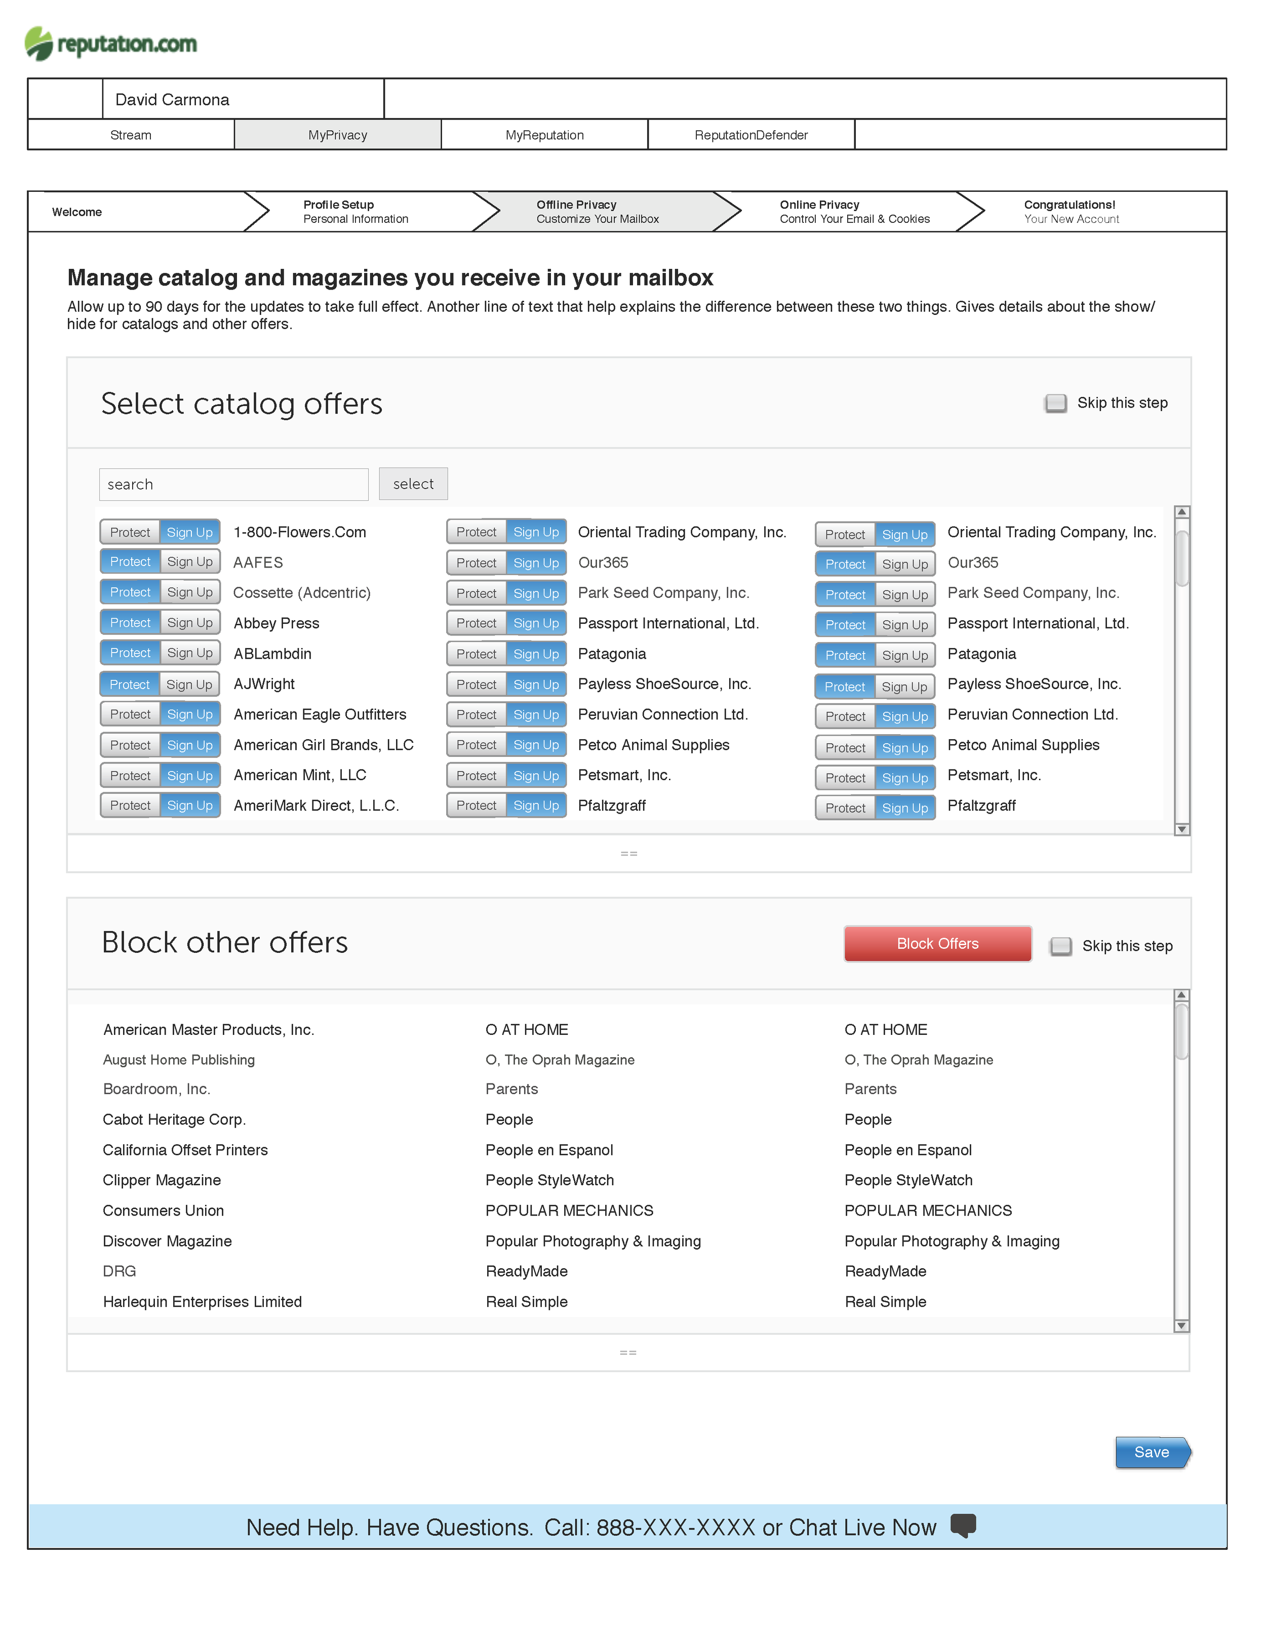Choose Protect for American Mint, LLC
The image size is (1266, 1646).
coord(130,775)
